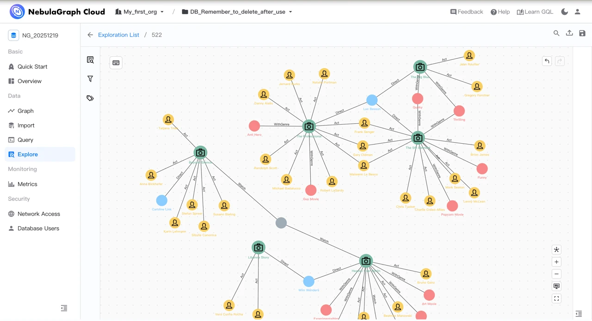Expand the My_first_org dropdown
This screenshot has width=592, height=321.
(x=139, y=12)
